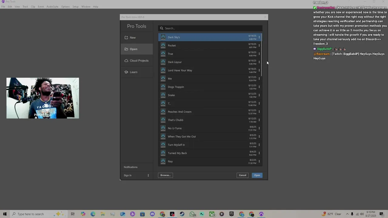The height and width of the screenshot is (218, 388).
Task: Click the session icon beside Dark Liqour
Action: click(163, 62)
